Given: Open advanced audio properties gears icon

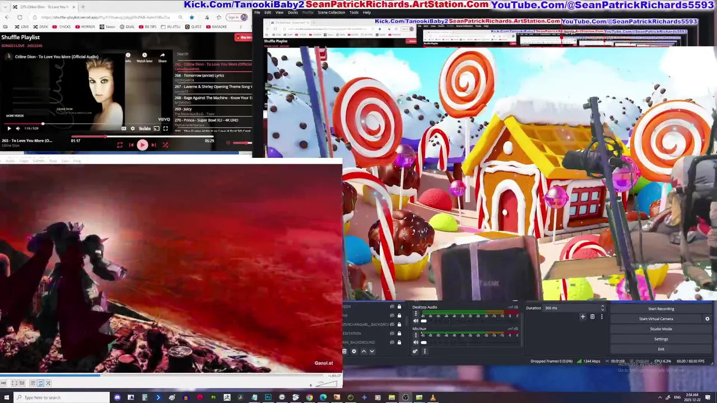Looking at the screenshot, I should click(415, 352).
